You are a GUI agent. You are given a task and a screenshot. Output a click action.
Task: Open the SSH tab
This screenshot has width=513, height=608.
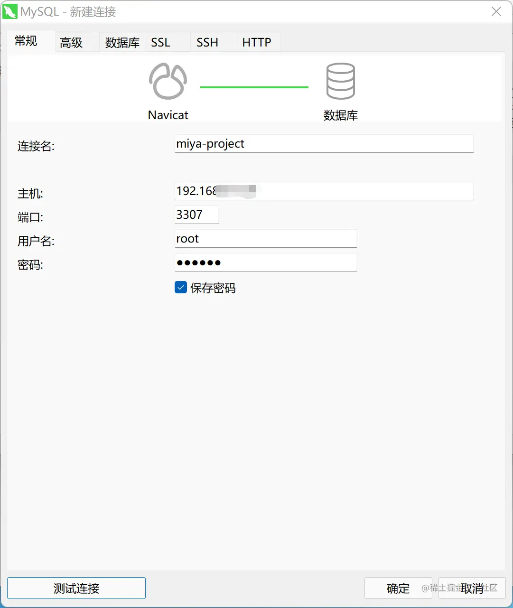[213, 42]
